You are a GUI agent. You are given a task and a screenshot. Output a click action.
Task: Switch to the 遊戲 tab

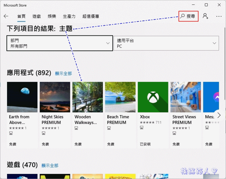click(x=37, y=16)
